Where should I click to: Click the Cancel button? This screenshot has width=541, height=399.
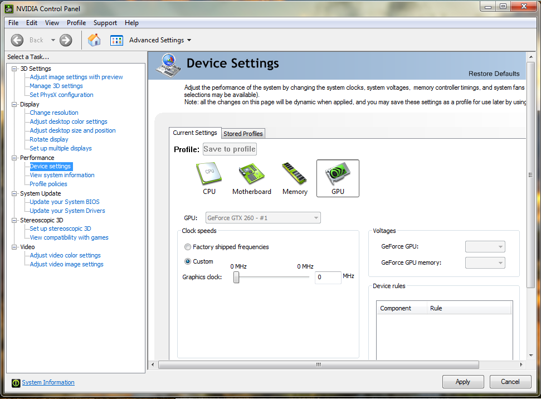tap(510, 382)
